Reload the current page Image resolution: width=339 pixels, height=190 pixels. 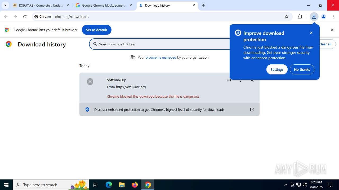point(25,17)
